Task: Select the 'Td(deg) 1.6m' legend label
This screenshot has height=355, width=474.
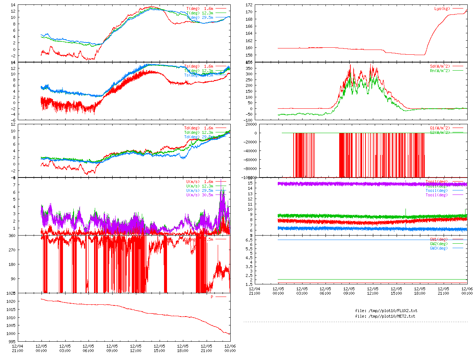Action: (x=198, y=128)
